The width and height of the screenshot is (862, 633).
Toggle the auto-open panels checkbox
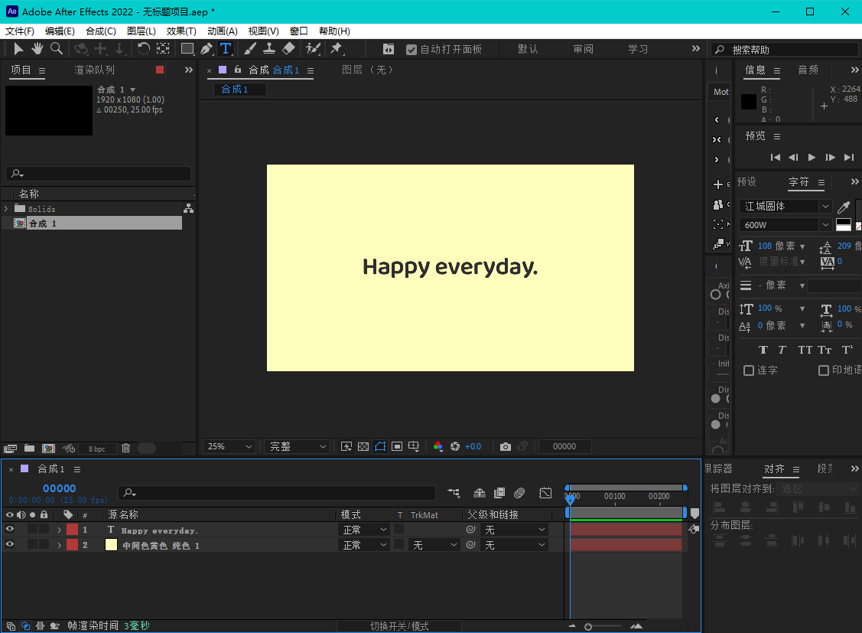[x=411, y=49]
